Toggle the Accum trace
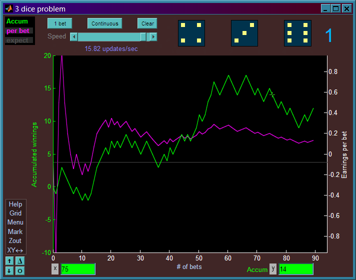 pyautogui.click(x=17, y=21)
